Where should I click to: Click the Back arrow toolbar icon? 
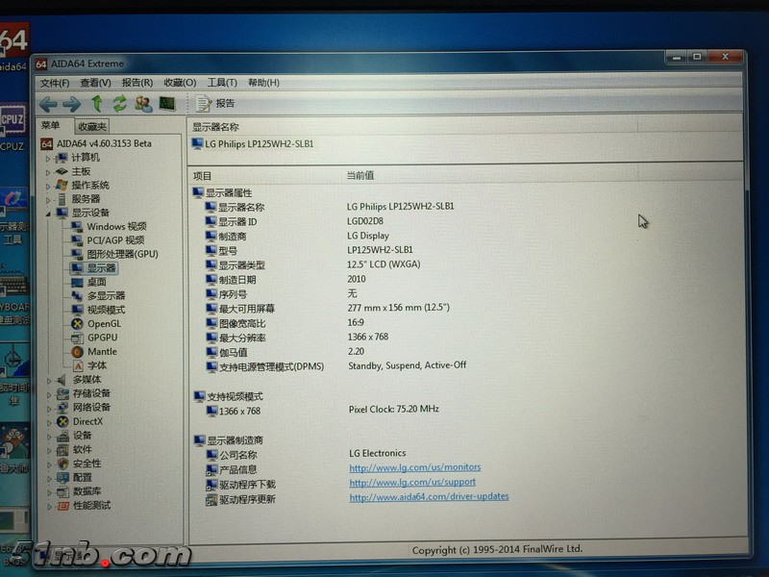(x=48, y=104)
